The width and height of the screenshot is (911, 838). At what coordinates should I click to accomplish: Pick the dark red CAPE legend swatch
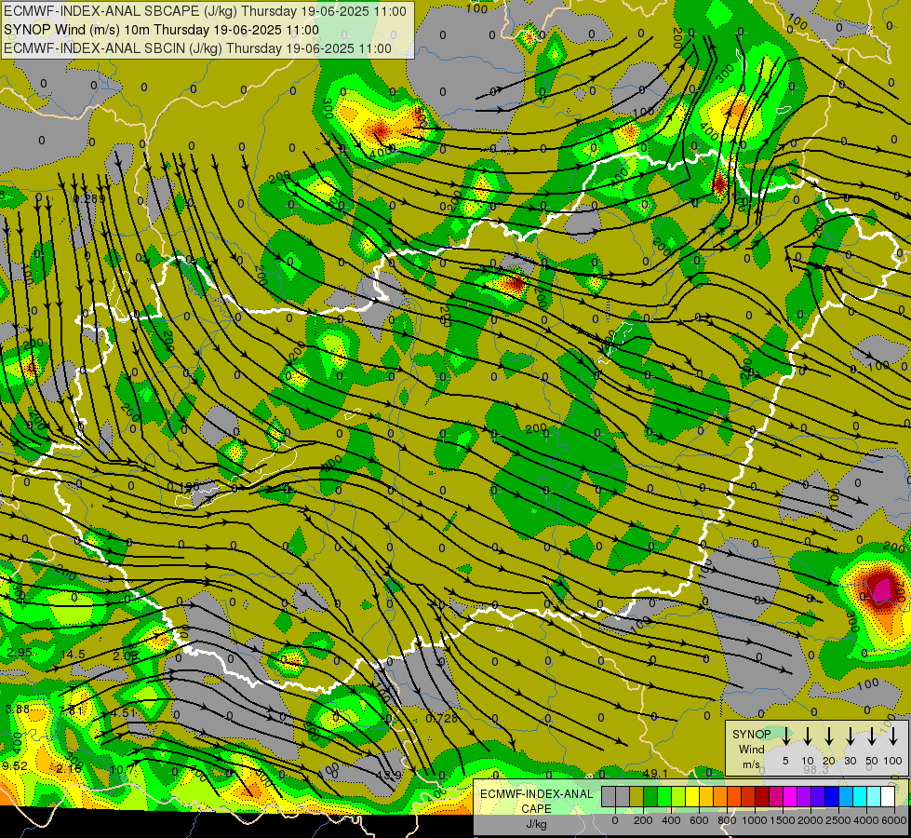[762, 797]
